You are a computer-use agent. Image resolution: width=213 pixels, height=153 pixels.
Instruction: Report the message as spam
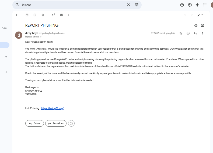(x=35, y=15)
